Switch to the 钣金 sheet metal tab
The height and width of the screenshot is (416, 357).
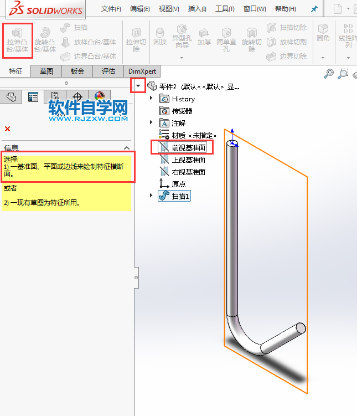click(x=77, y=71)
